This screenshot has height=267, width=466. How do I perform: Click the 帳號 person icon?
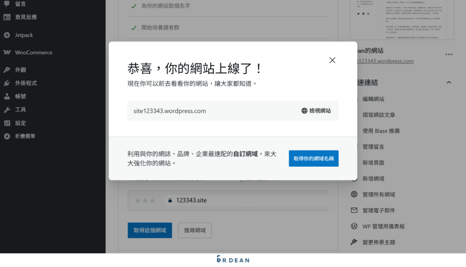click(7, 96)
